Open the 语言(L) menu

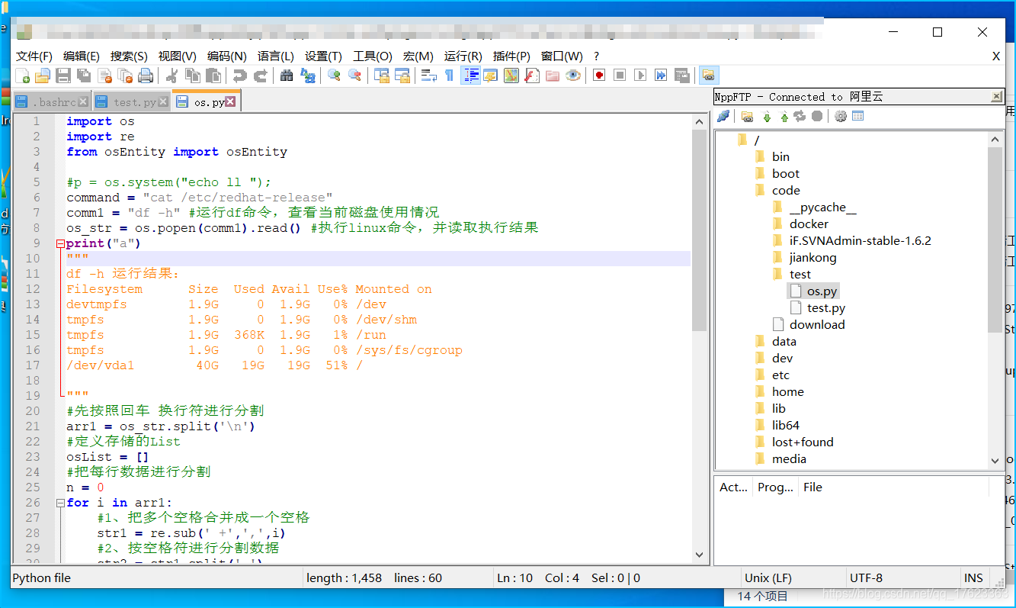point(276,56)
